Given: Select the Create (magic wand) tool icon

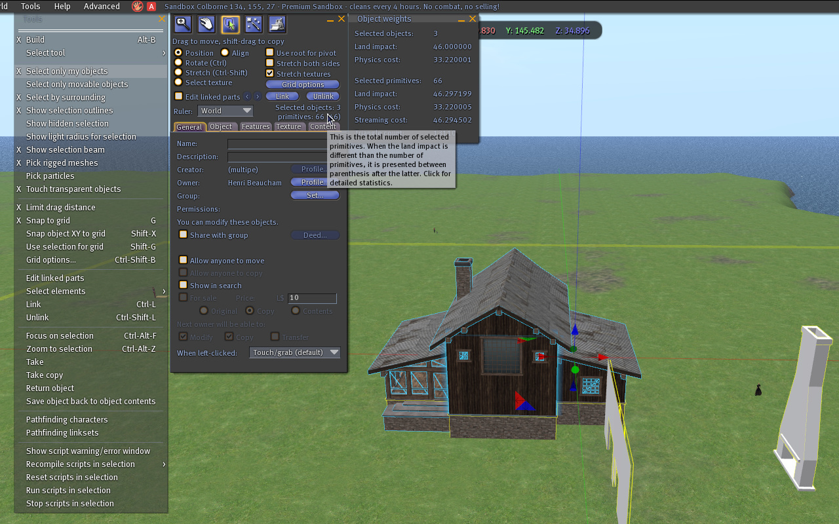Looking at the screenshot, I should (x=254, y=24).
